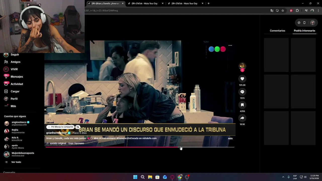Viewport: 322px width, 181px height.
Task: Click the Cuentas que sigues heading
Action: pos(15,116)
